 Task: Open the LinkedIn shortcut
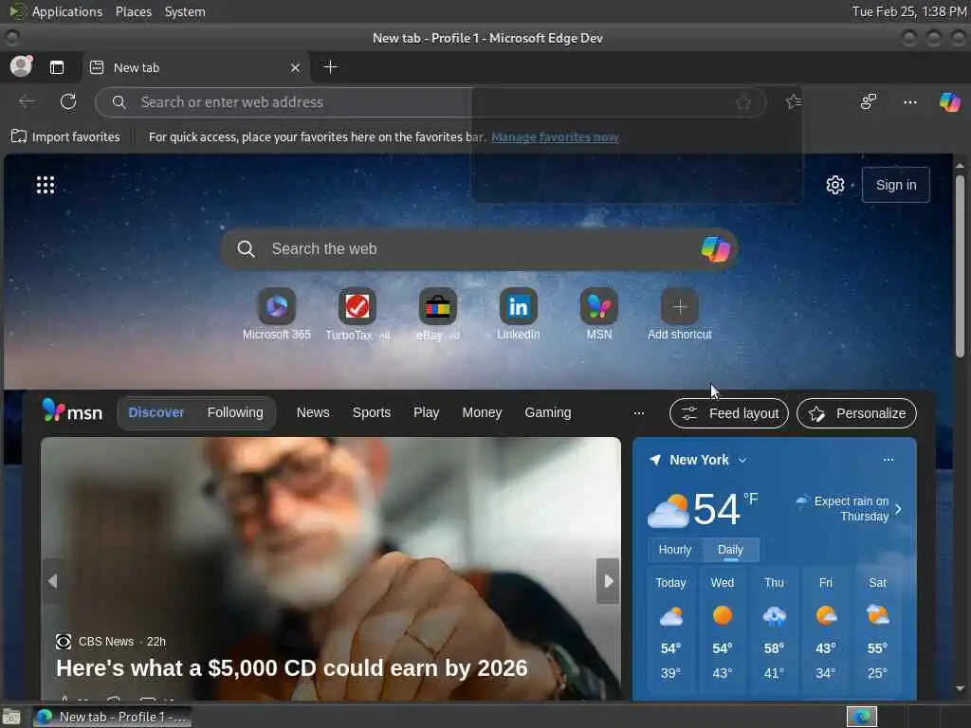click(x=519, y=315)
